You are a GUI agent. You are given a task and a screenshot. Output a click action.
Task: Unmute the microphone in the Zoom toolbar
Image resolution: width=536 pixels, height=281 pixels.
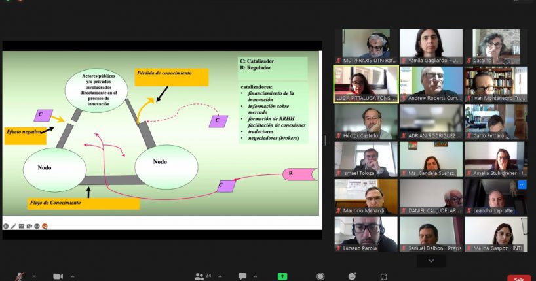(x=20, y=276)
